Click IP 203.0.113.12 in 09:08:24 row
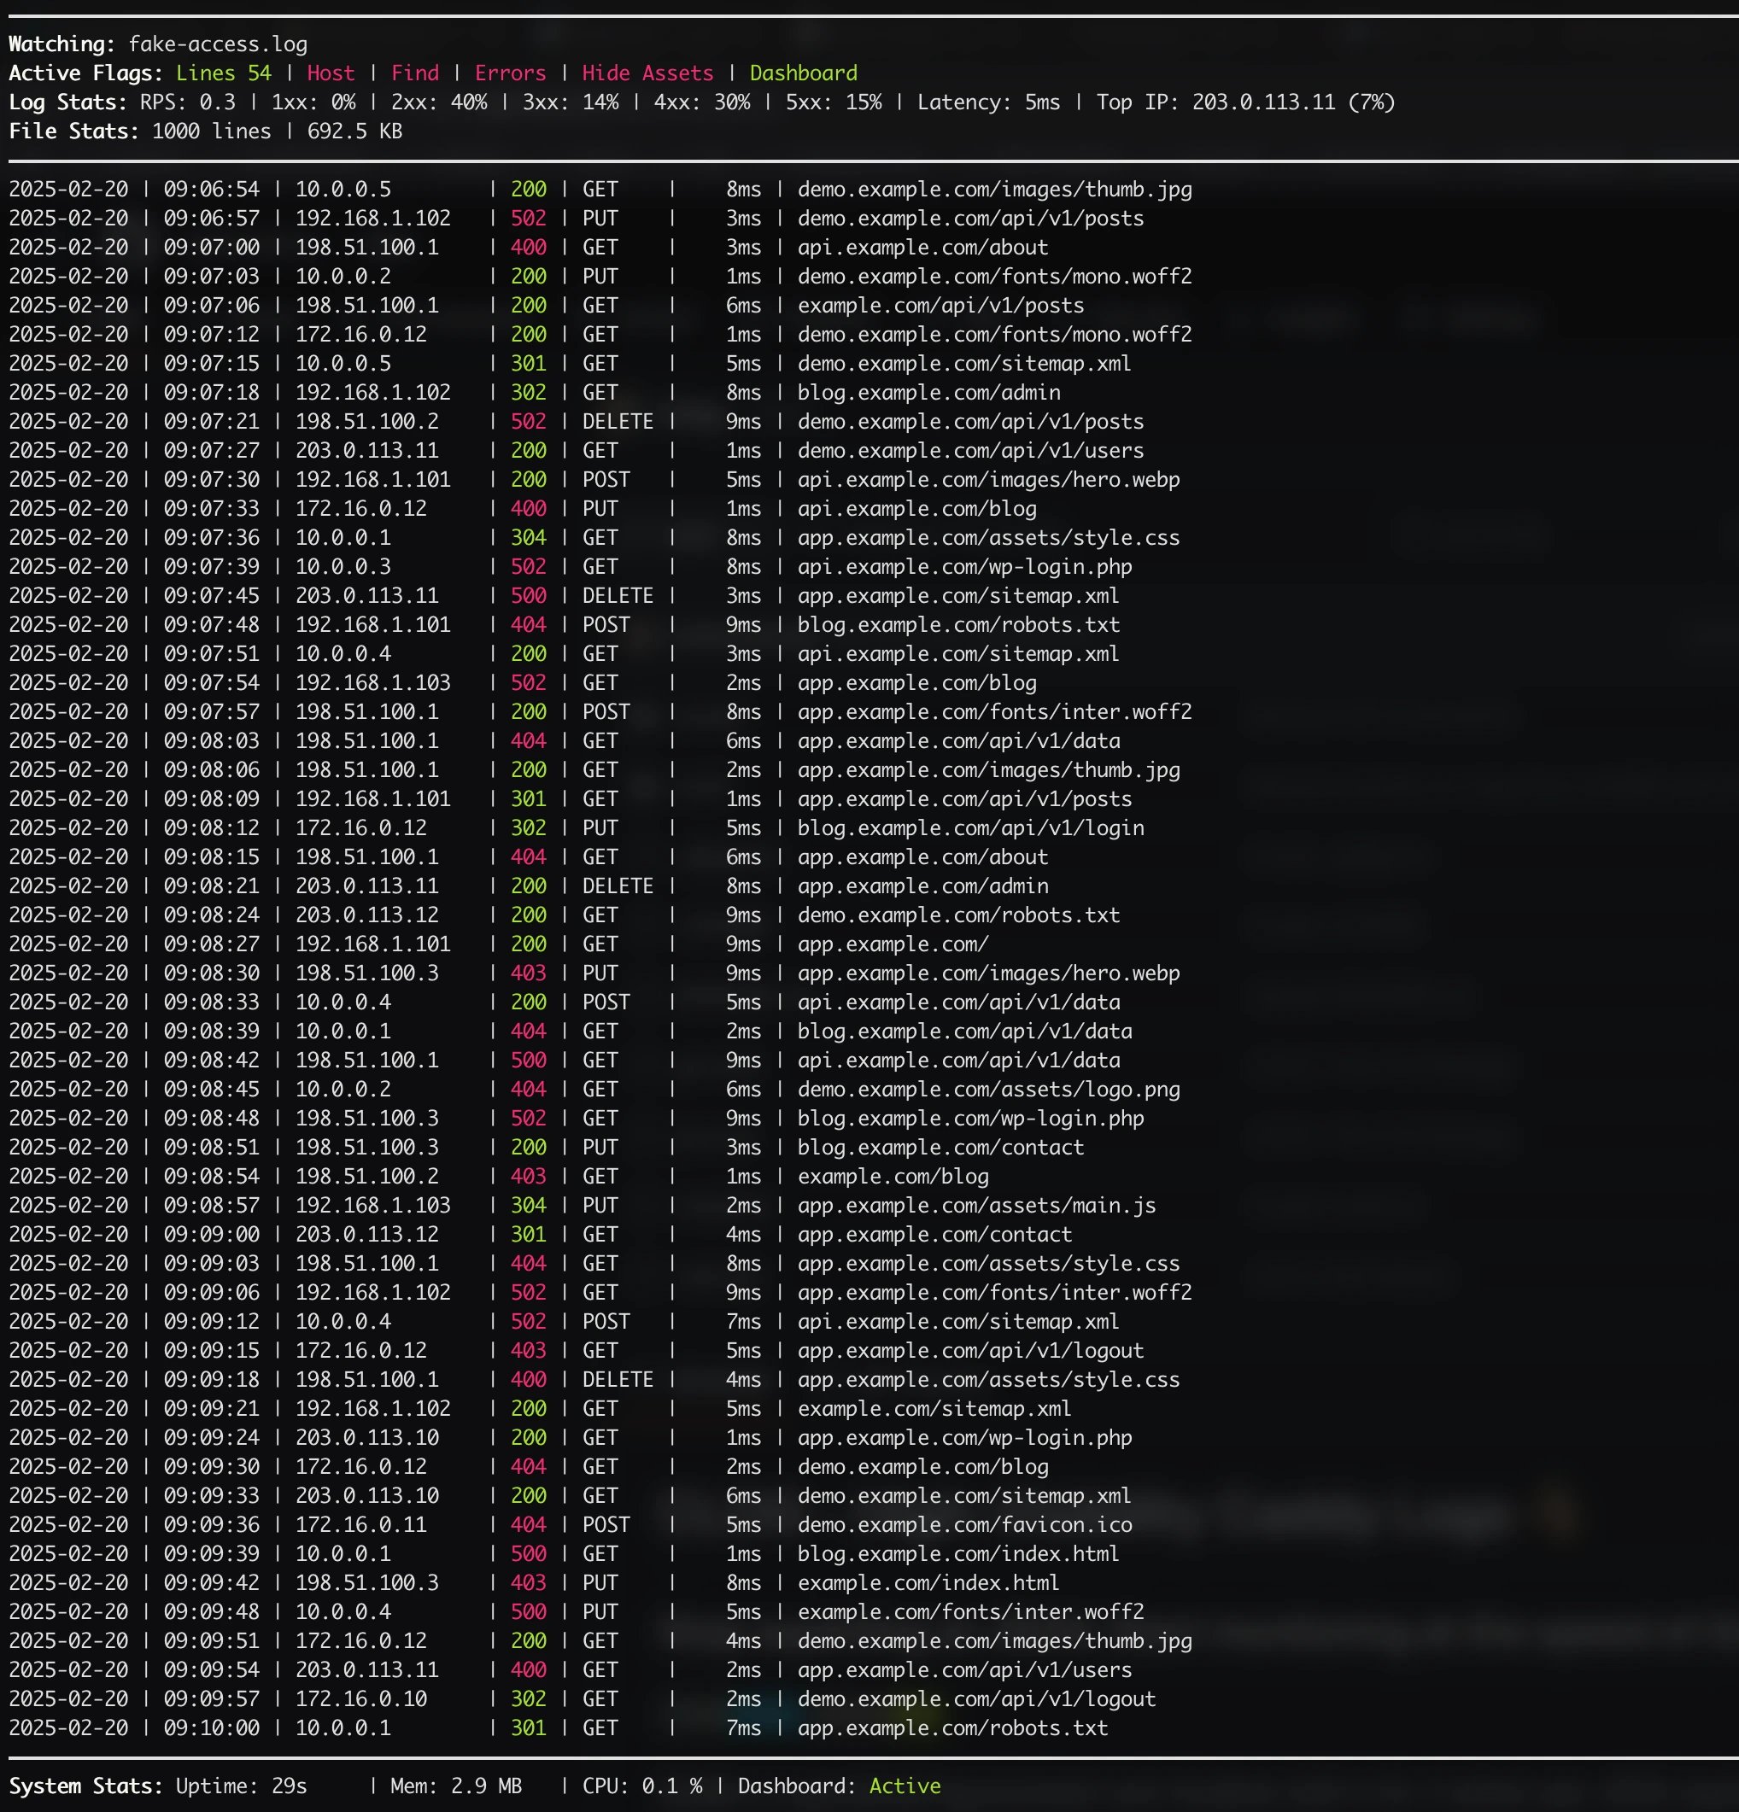This screenshot has width=1739, height=1812. click(x=367, y=915)
